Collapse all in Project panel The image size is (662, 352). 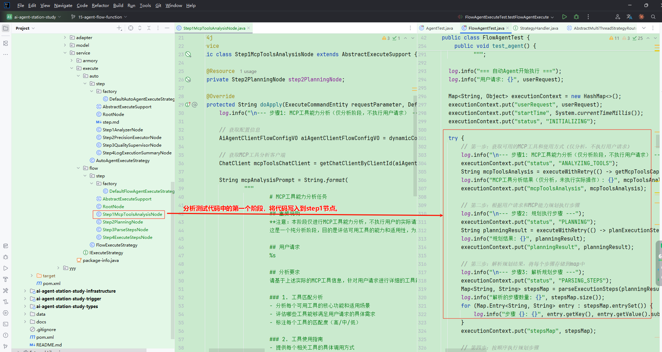pos(149,28)
